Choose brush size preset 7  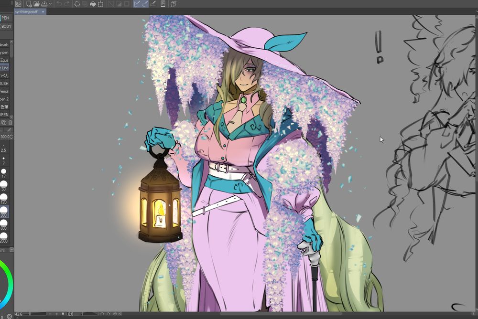coord(4,160)
